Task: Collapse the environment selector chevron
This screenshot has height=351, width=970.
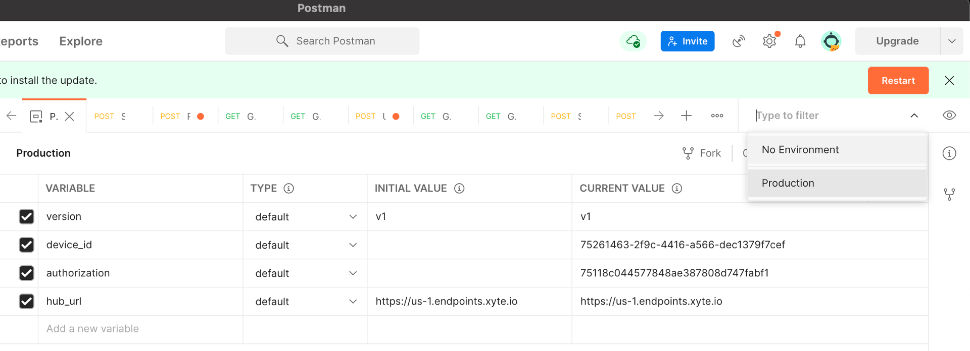Action: (x=914, y=115)
